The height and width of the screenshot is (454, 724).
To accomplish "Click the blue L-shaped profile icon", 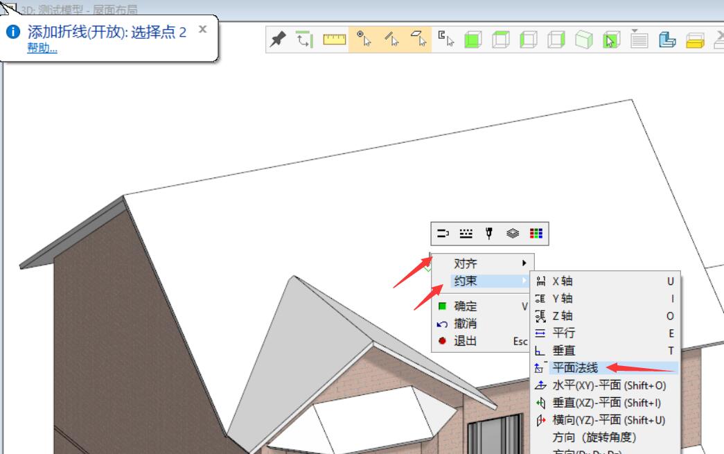I will click(666, 40).
